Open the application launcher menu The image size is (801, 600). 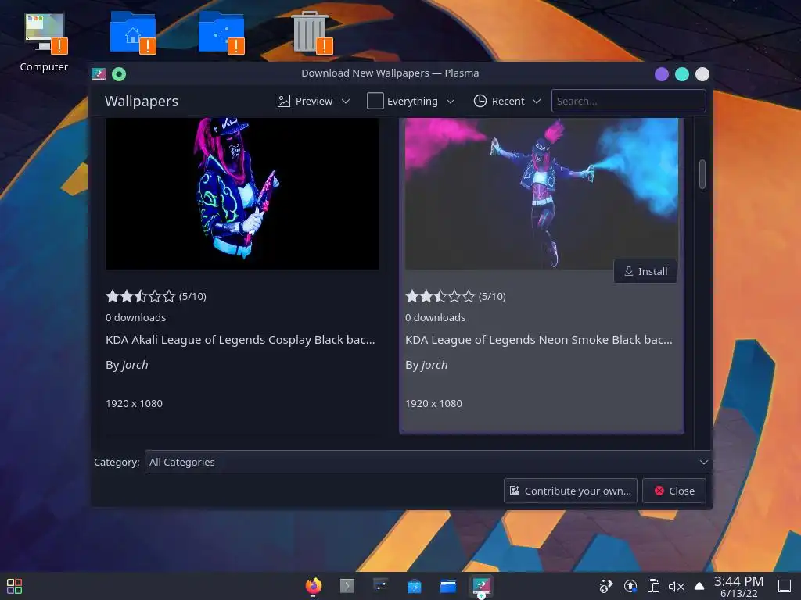[14, 586]
